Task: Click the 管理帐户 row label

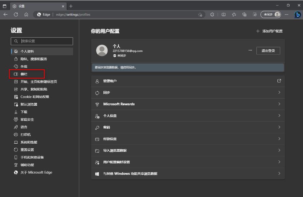Action: [110, 81]
